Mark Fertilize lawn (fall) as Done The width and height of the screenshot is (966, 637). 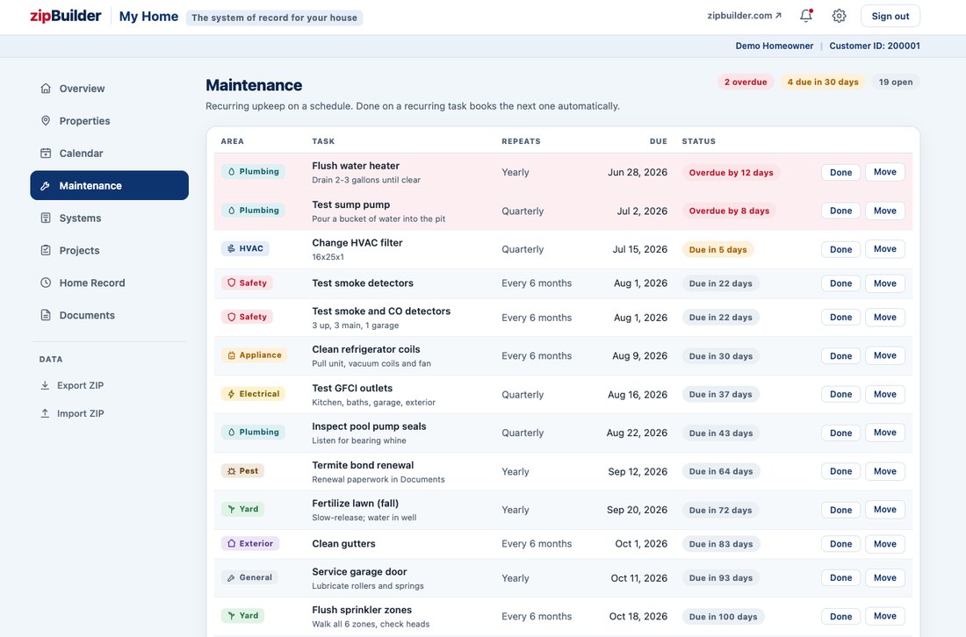pyautogui.click(x=840, y=510)
